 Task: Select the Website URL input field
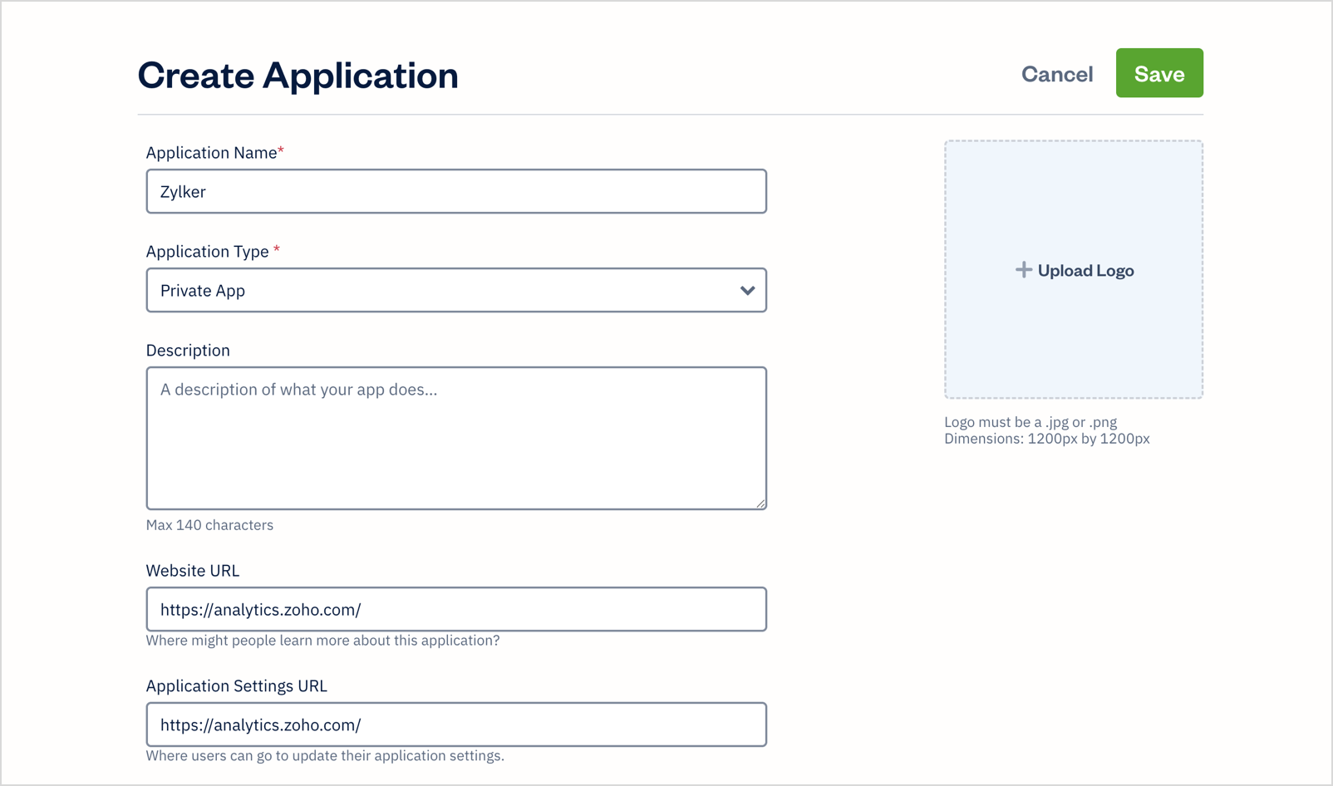click(455, 610)
